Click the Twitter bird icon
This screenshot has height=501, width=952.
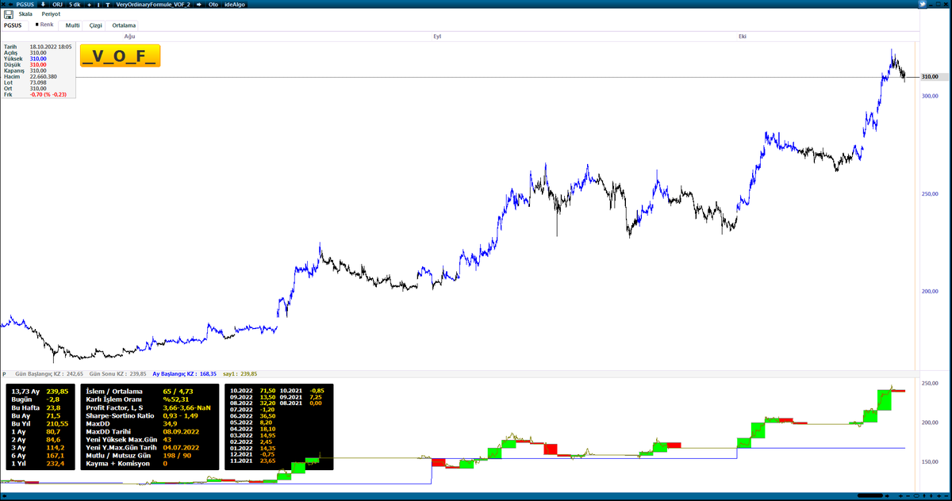(923, 4)
